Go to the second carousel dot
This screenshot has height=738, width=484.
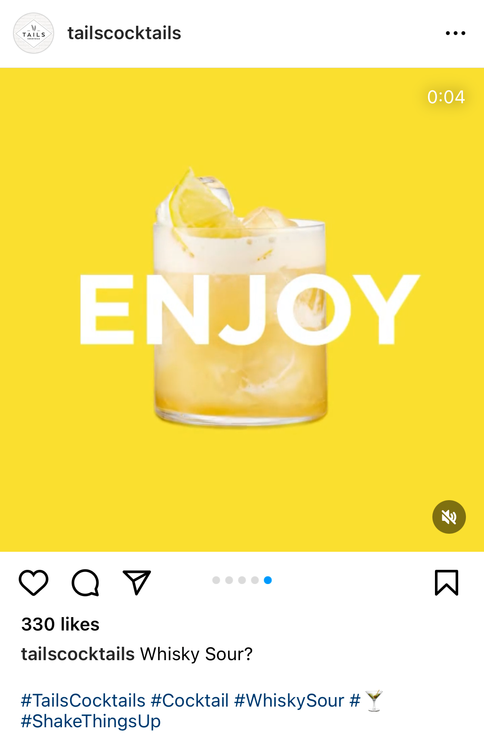point(229,580)
